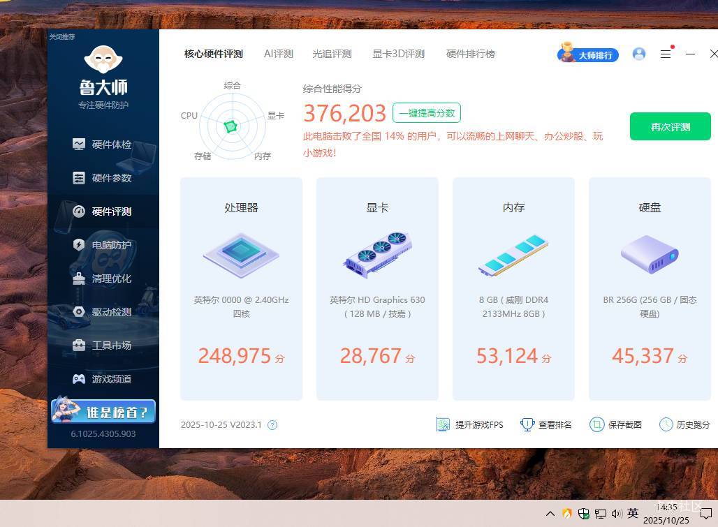Open the version help question mark
718x527 pixels.
point(272,424)
